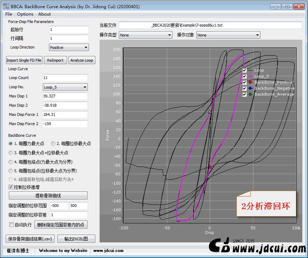Click the 当前文件 path field
This screenshot has height=258, width=308.
click(211, 25)
